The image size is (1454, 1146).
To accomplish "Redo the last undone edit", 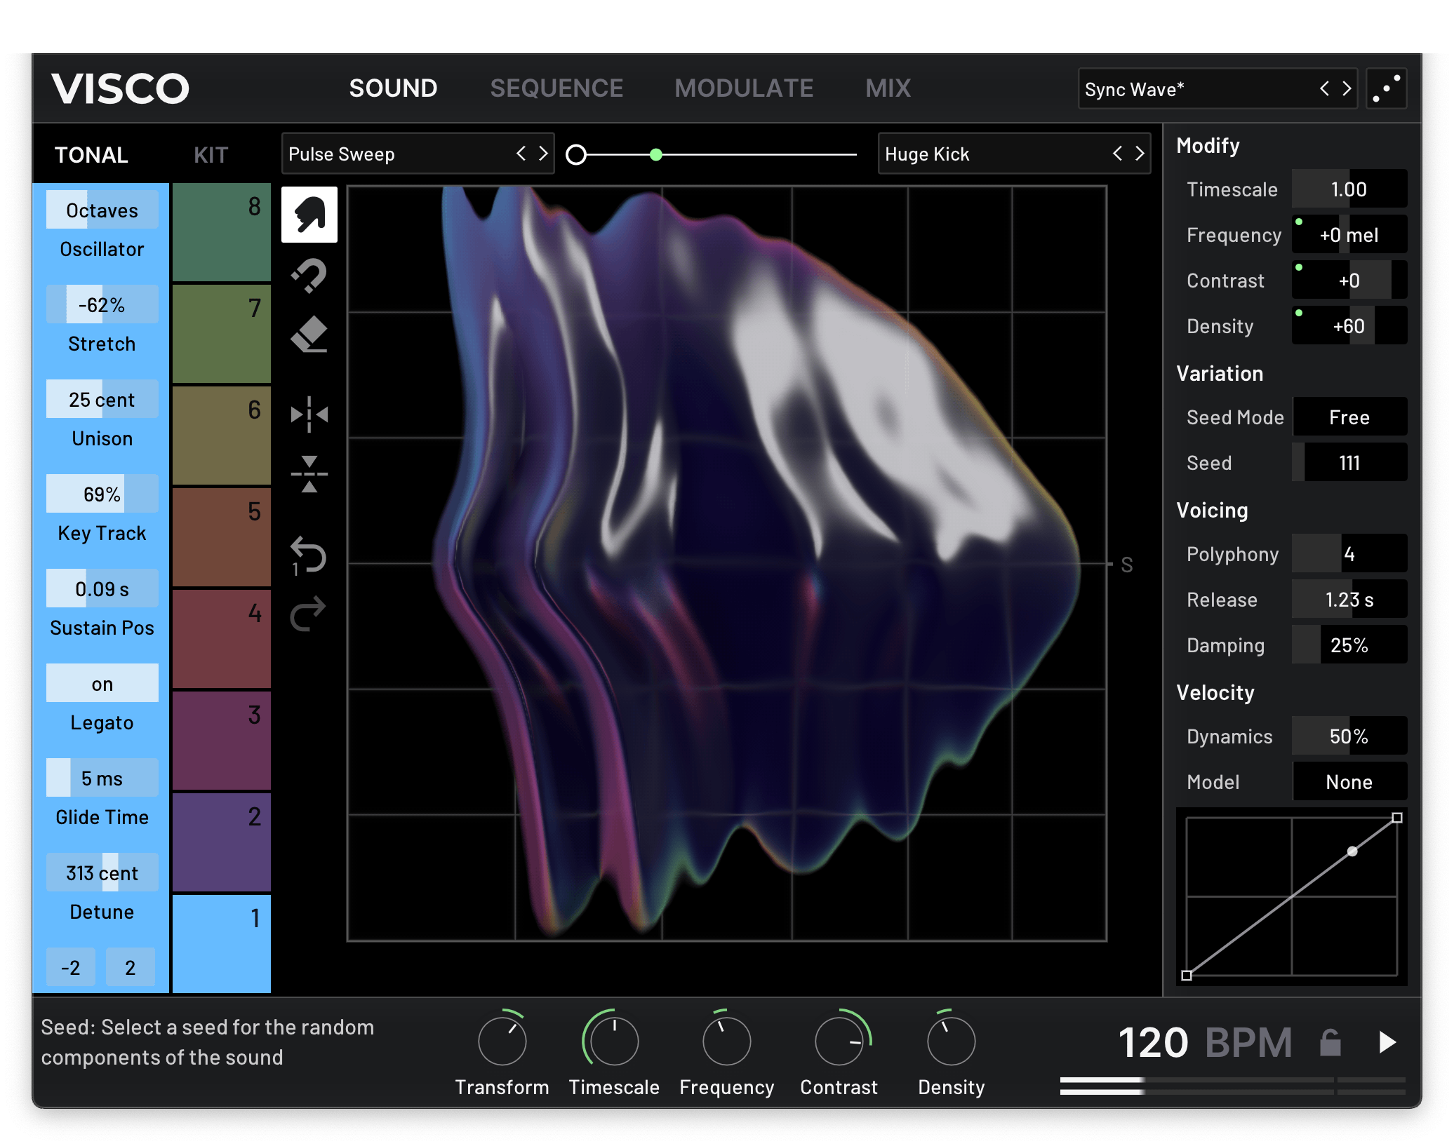I will click(x=307, y=613).
